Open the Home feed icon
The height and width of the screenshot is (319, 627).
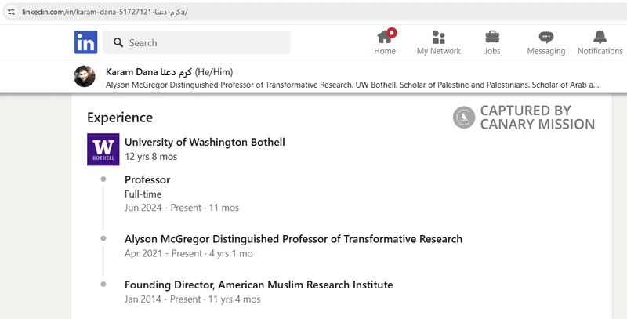[x=384, y=37]
